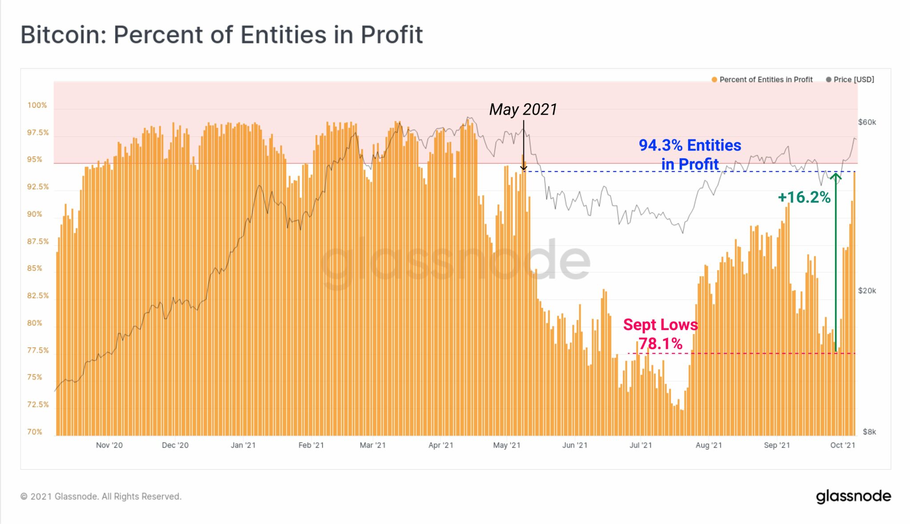Select the Jan '21 axis label
This screenshot has width=910, height=524.
(x=243, y=445)
